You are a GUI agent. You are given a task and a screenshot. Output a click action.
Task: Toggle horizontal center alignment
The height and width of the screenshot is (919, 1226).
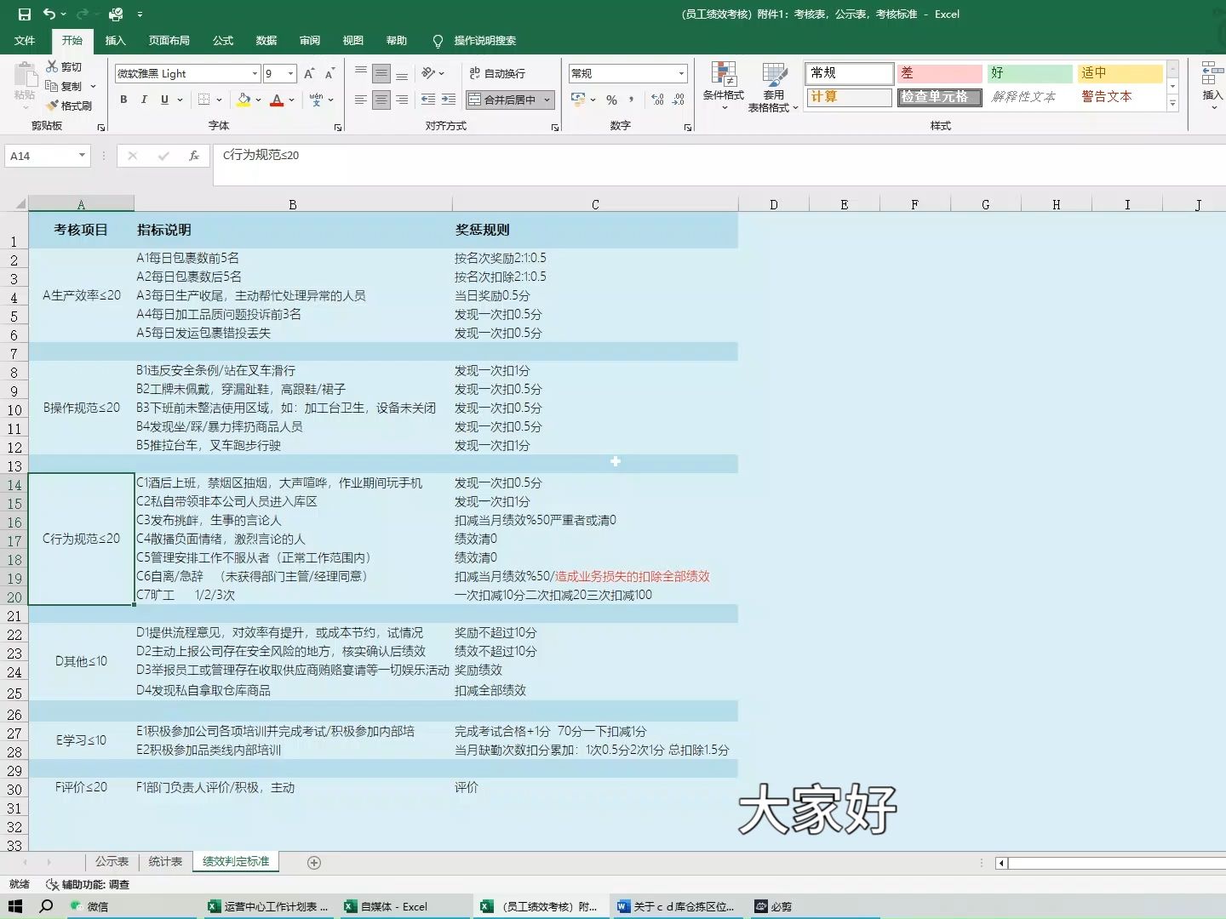point(381,100)
